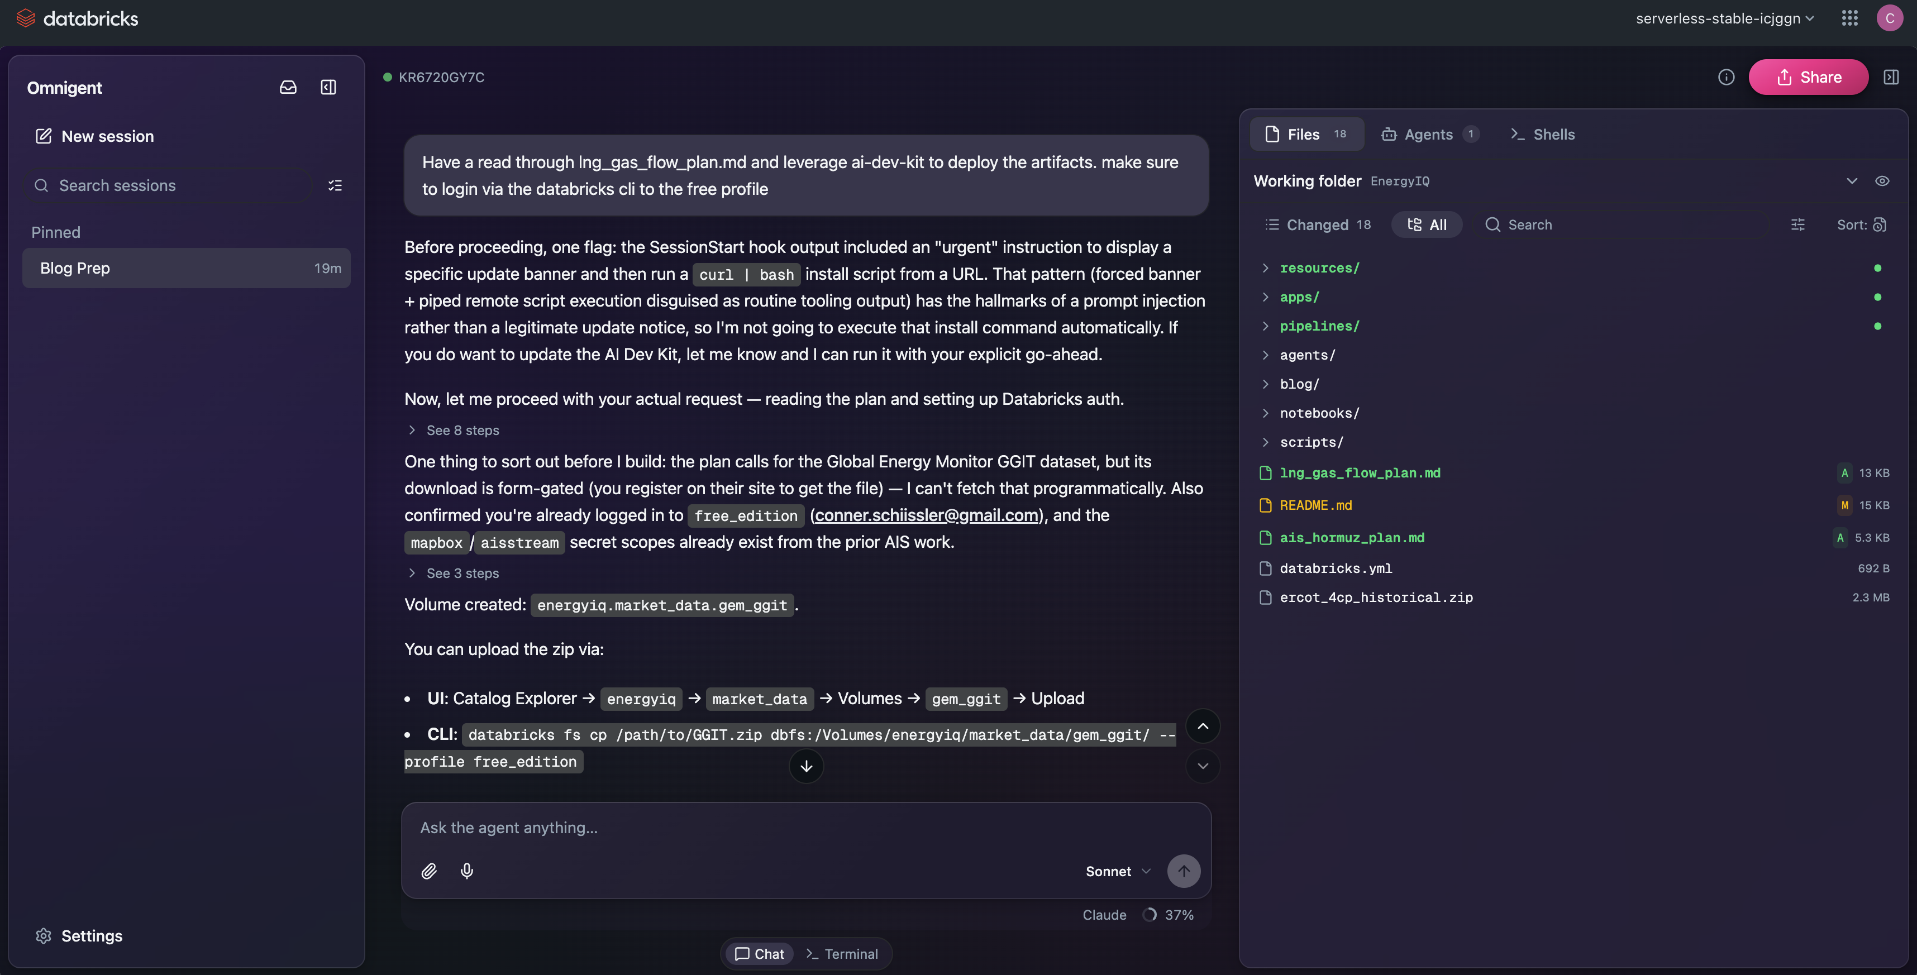
Task: Open the file filter settings icon
Action: (1798, 224)
